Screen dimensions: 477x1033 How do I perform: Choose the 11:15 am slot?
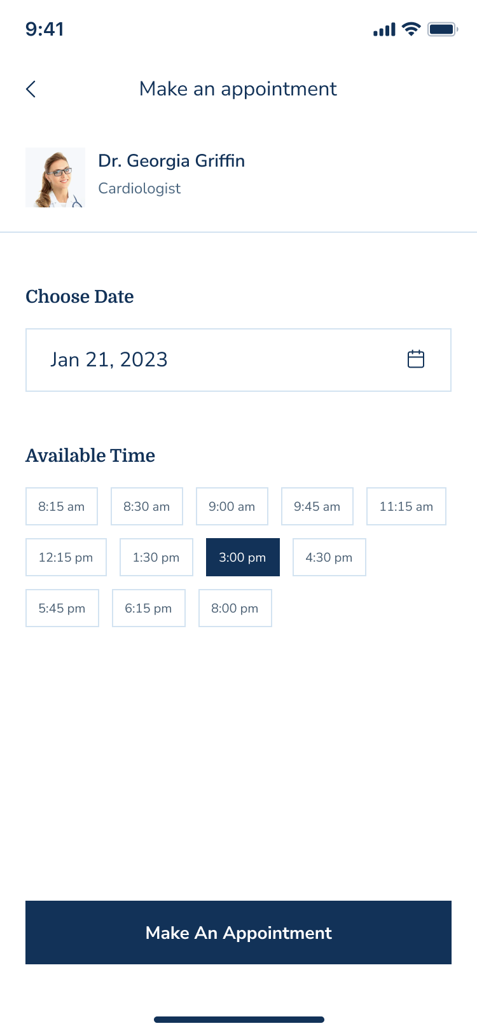(x=406, y=506)
